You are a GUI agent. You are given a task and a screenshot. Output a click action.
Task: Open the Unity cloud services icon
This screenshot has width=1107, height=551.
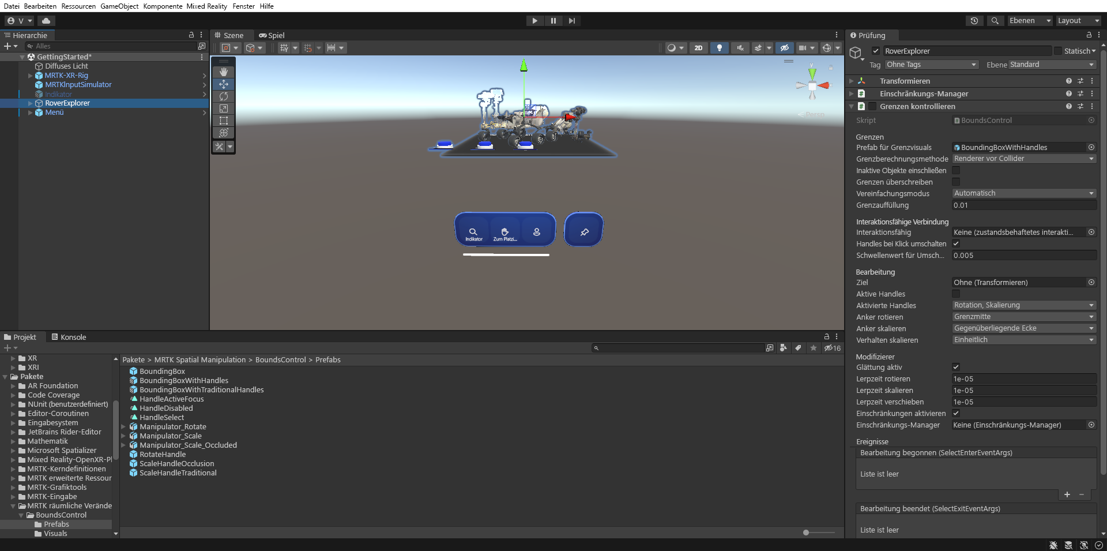coord(46,21)
